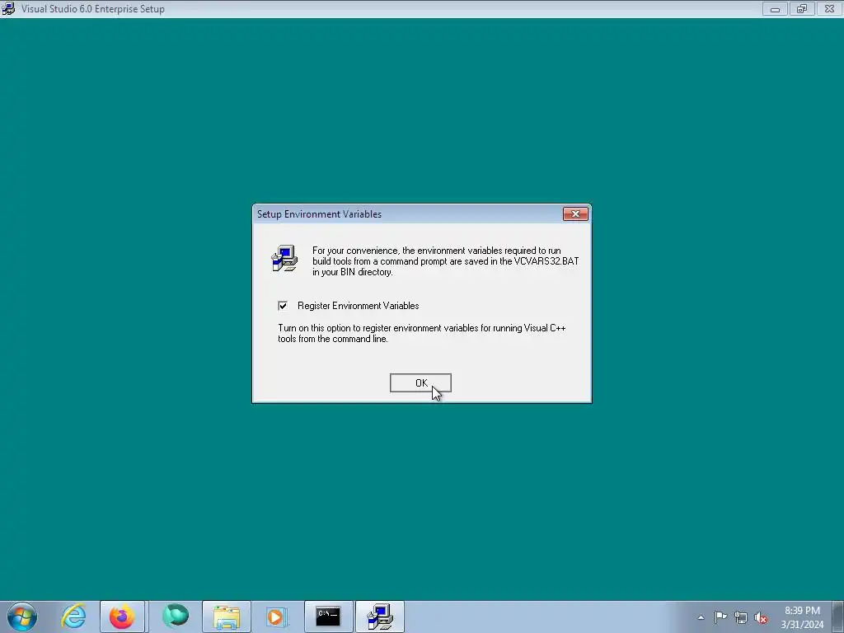Restore down the Visual Studio Setup window
The height and width of the screenshot is (633, 844).
pyautogui.click(x=802, y=8)
